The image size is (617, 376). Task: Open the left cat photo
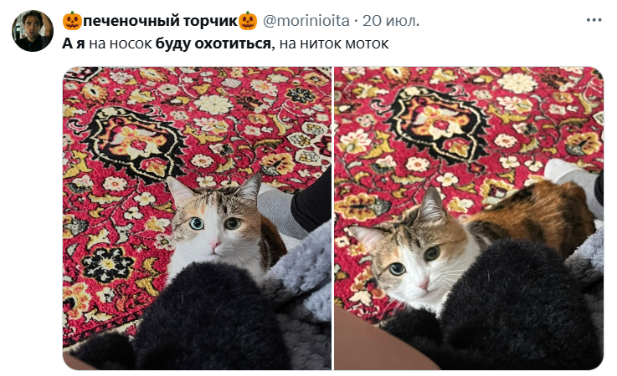click(197, 218)
